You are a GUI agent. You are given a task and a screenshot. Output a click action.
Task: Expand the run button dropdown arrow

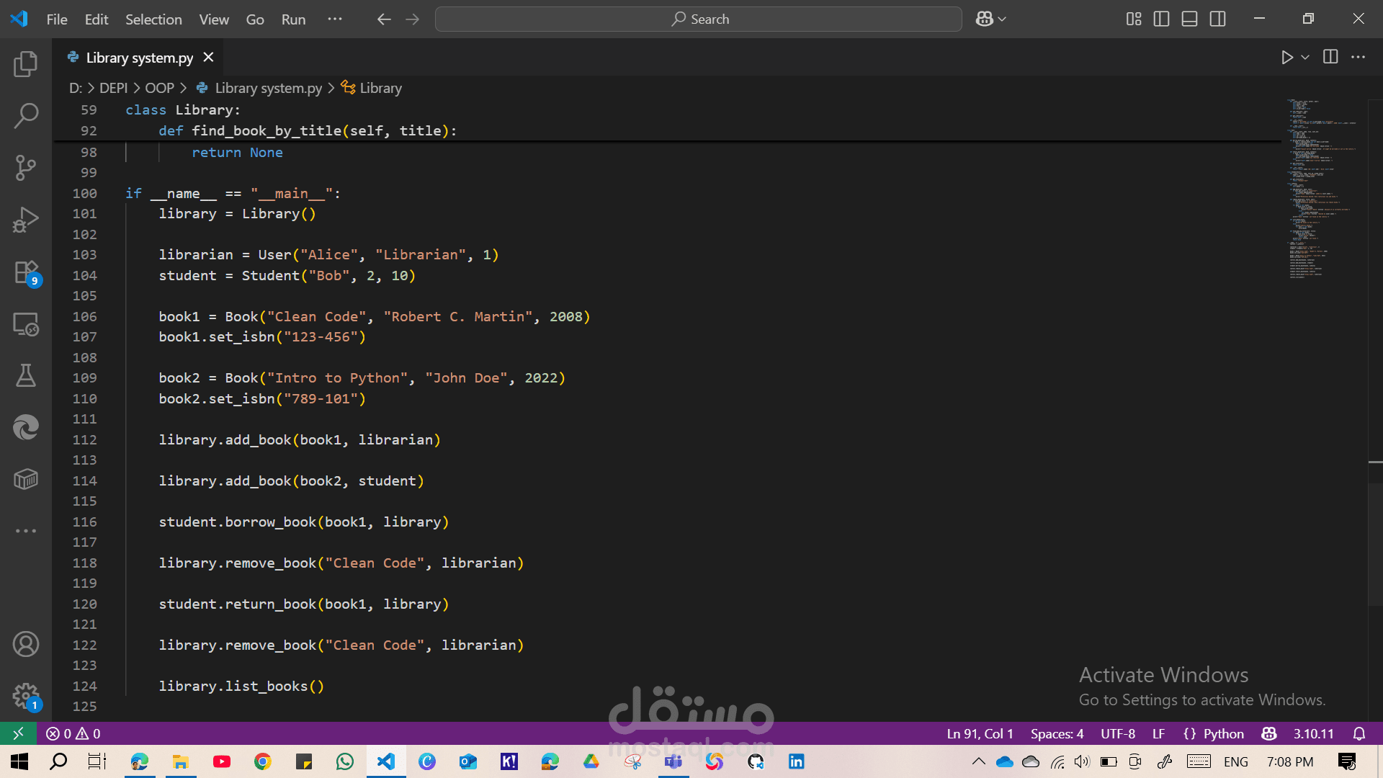point(1305,57)
